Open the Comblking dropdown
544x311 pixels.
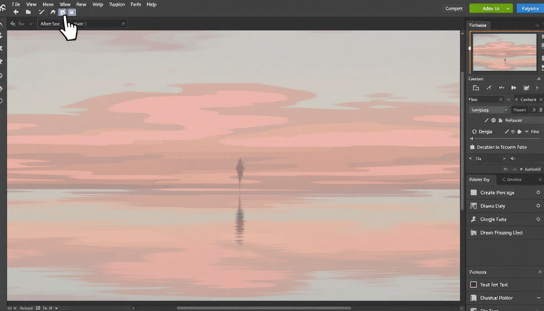489,110
